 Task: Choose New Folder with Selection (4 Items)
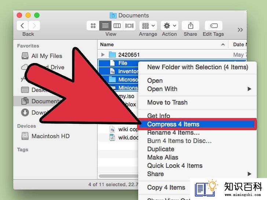tap(198, 67)
